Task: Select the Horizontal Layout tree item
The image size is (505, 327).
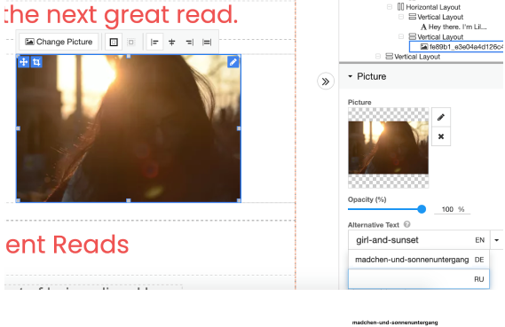Action: [x=429, y=7]
